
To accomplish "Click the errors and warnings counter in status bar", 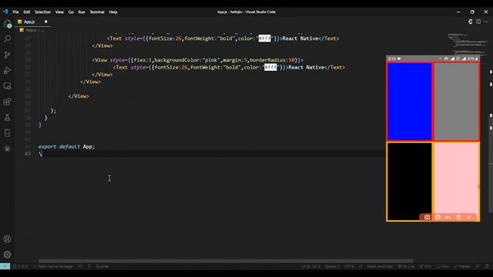I will click(x=21, y=266).
